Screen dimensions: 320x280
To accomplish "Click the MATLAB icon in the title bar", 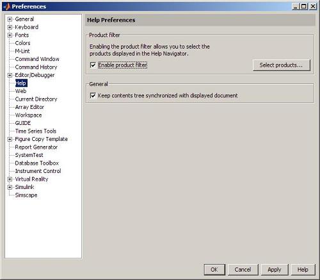I will [x=6, y=6].
